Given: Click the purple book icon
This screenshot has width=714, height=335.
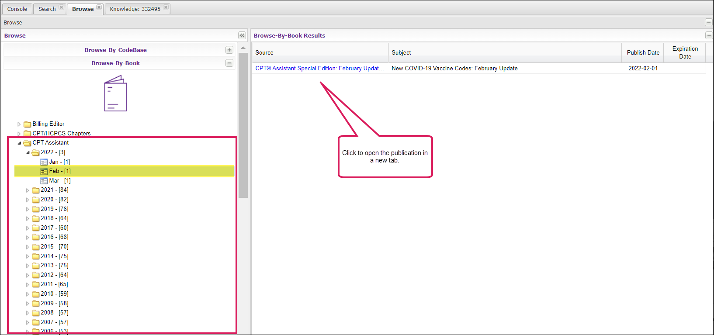Looking at the screenshot, I should (x=115, y=93).
